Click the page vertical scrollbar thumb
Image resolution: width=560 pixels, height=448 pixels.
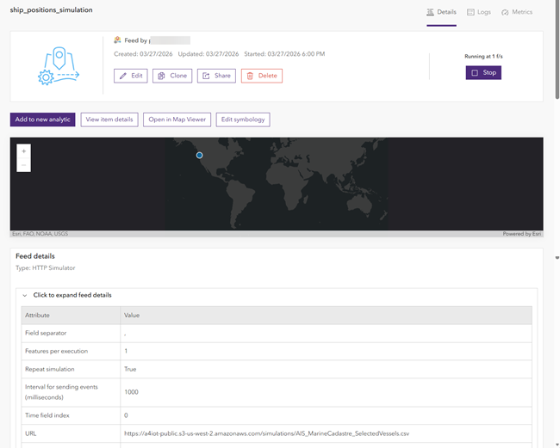point(557,50)
